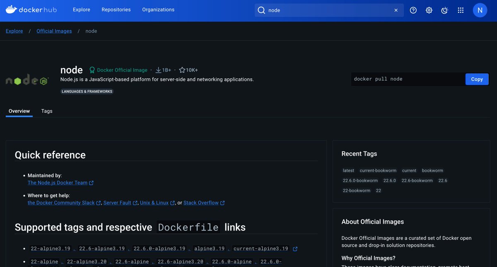The height and width of the screenshot is (267, 497).
Task: Click external icon after Unix & Linux
Action: 172,203
